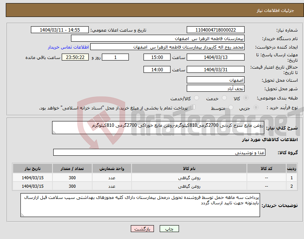Click the delivery city field نجف آباد
Image resolution: width=304 pixels, height=239 pixels.
(x=215, y=89)
